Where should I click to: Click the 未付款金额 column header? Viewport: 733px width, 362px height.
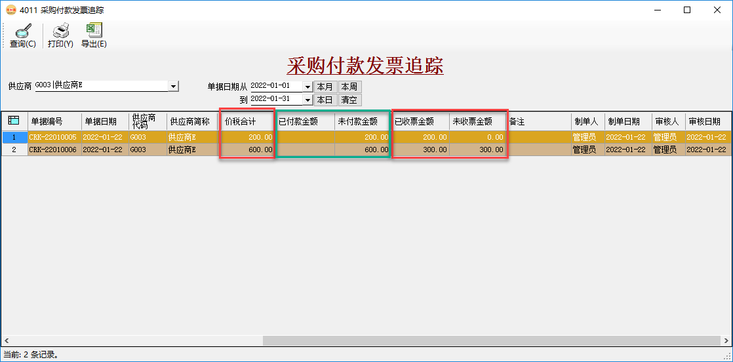362,121
